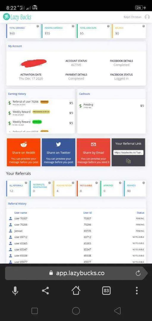Click the "Status" column header
Screen dimensions: 152x321
[140, 213]
